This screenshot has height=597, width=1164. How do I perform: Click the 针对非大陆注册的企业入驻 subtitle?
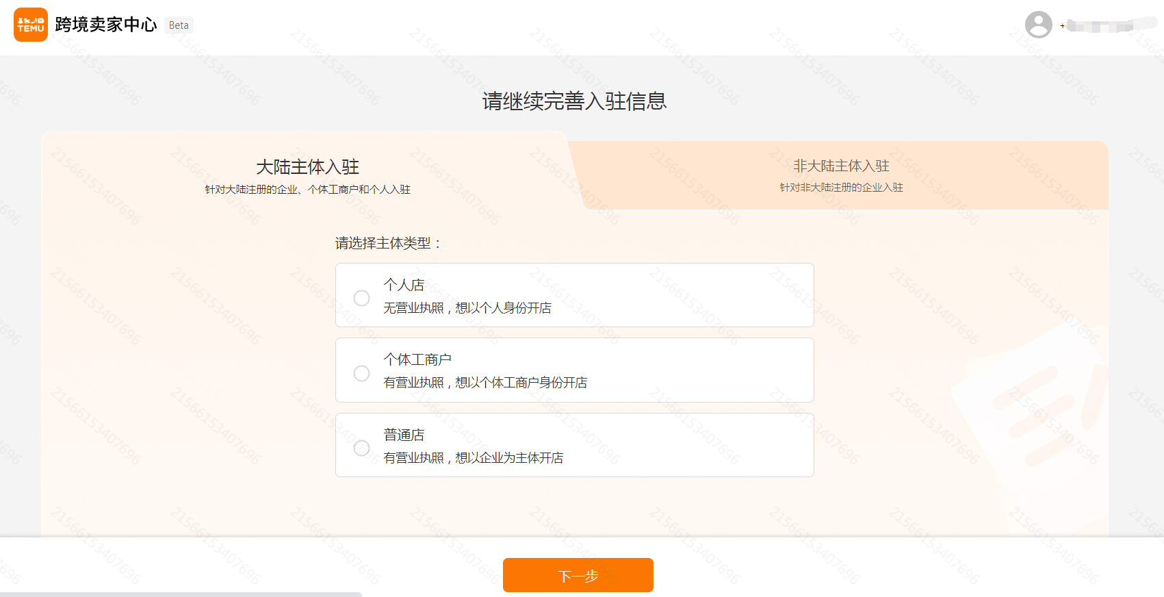click(841, 188)
